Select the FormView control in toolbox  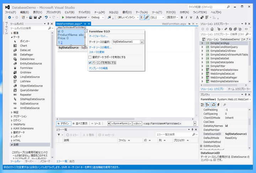pyautogui.click(x=26, y=68)
